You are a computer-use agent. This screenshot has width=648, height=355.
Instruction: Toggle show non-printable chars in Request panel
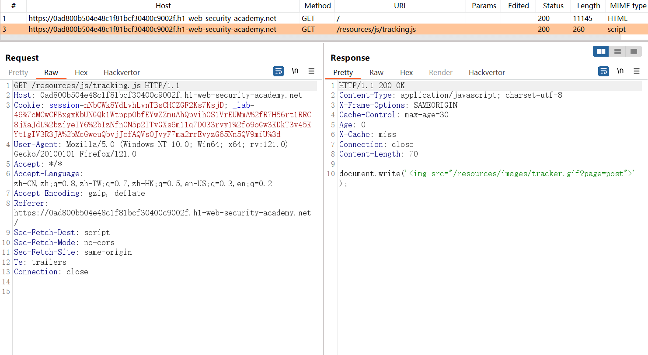pos(295,71)
